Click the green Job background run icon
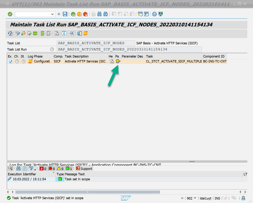Image resolution: width=253 pixels, height=203 pixels. coord(35,34)
